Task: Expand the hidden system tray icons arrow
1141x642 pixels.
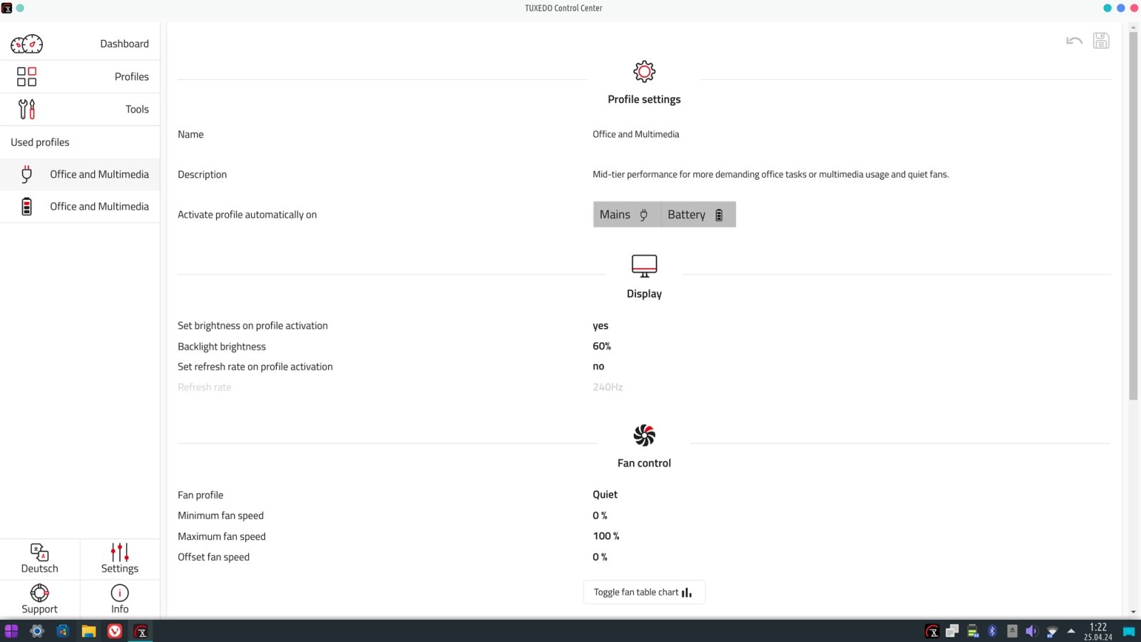Action: (x=1071, y=631)
